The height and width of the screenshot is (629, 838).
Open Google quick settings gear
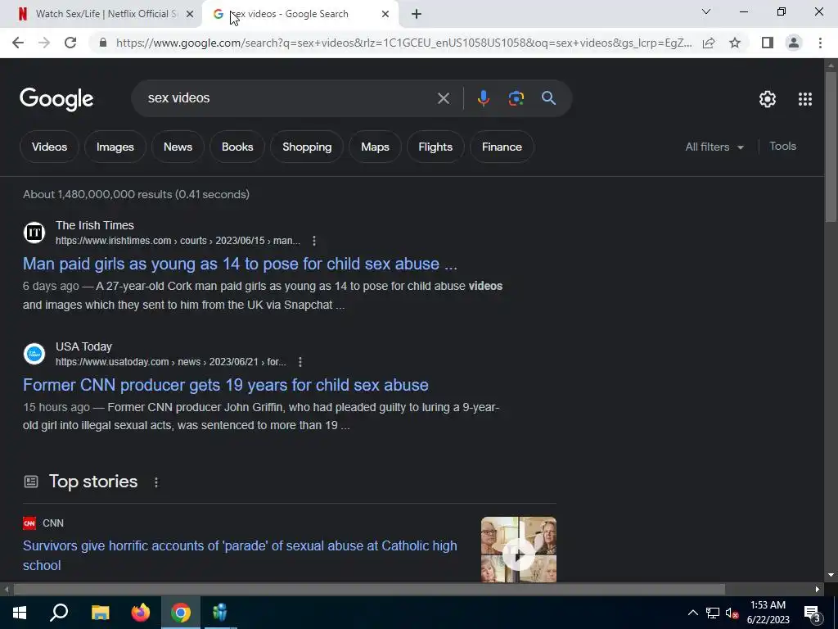[x=768, y=99]
